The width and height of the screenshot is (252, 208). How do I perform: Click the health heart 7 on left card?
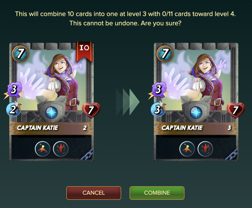[x=91, y=110]
